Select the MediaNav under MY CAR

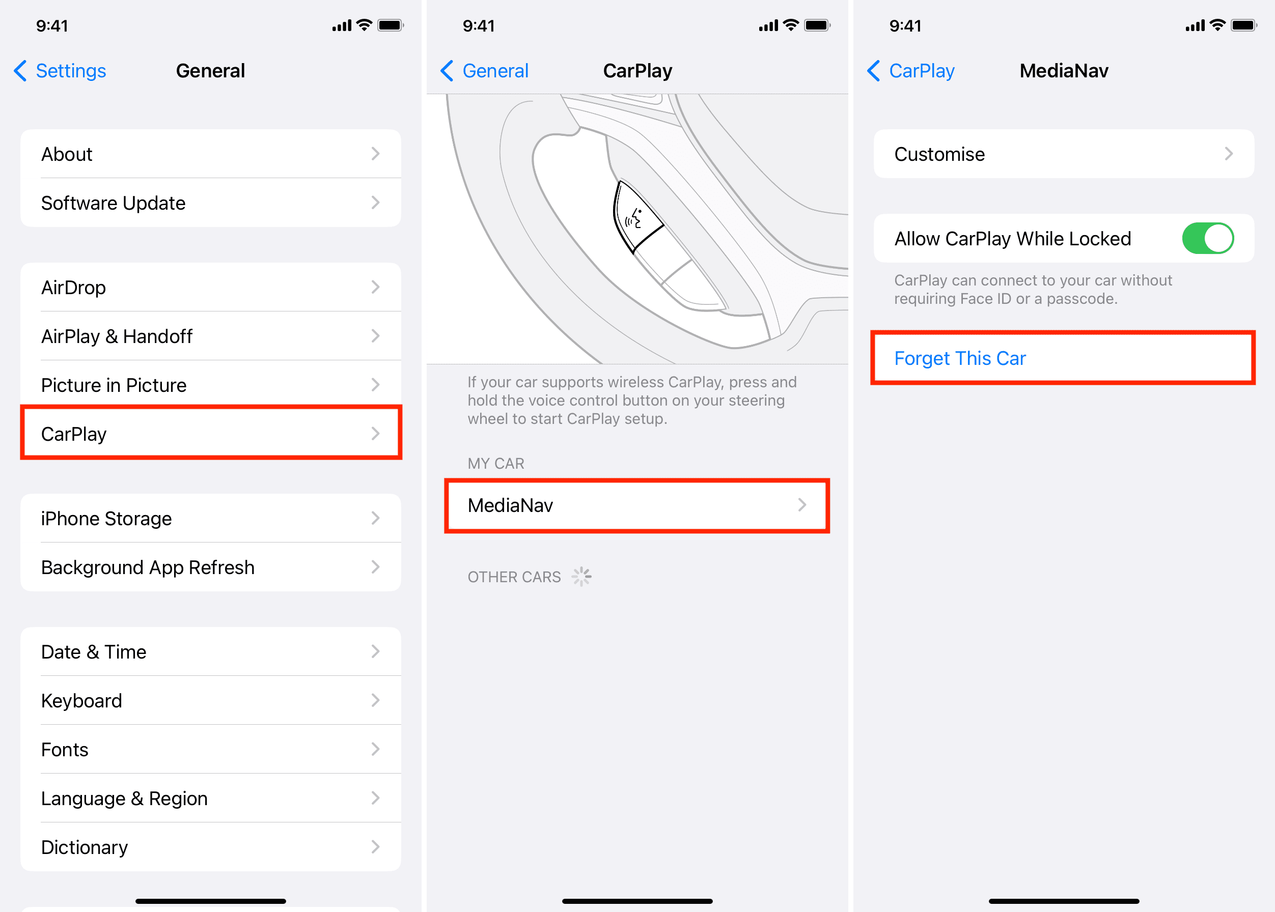(637, 505)
